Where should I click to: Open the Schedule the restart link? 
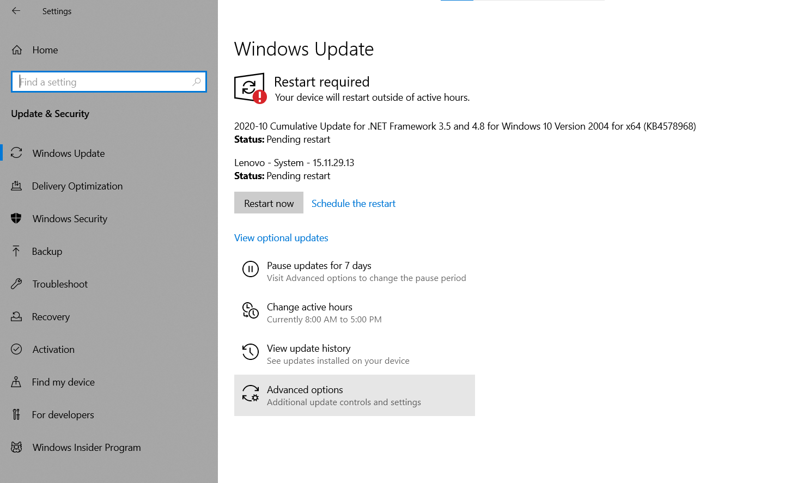pos(353,203)
